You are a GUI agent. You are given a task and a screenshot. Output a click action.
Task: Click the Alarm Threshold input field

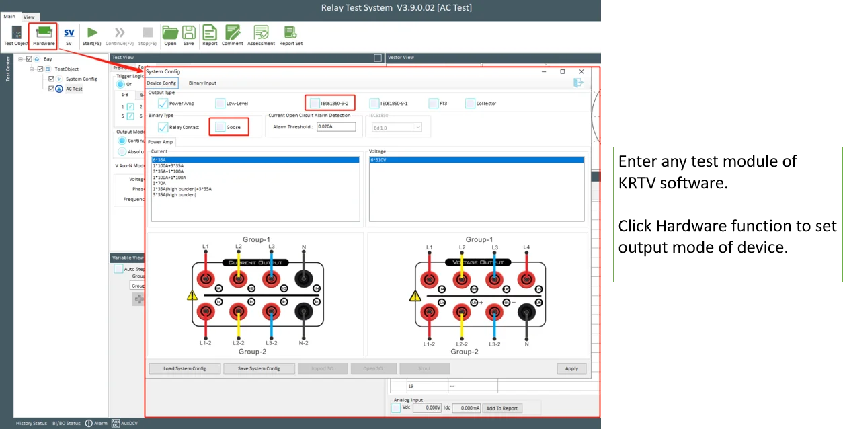coord(336,126)
